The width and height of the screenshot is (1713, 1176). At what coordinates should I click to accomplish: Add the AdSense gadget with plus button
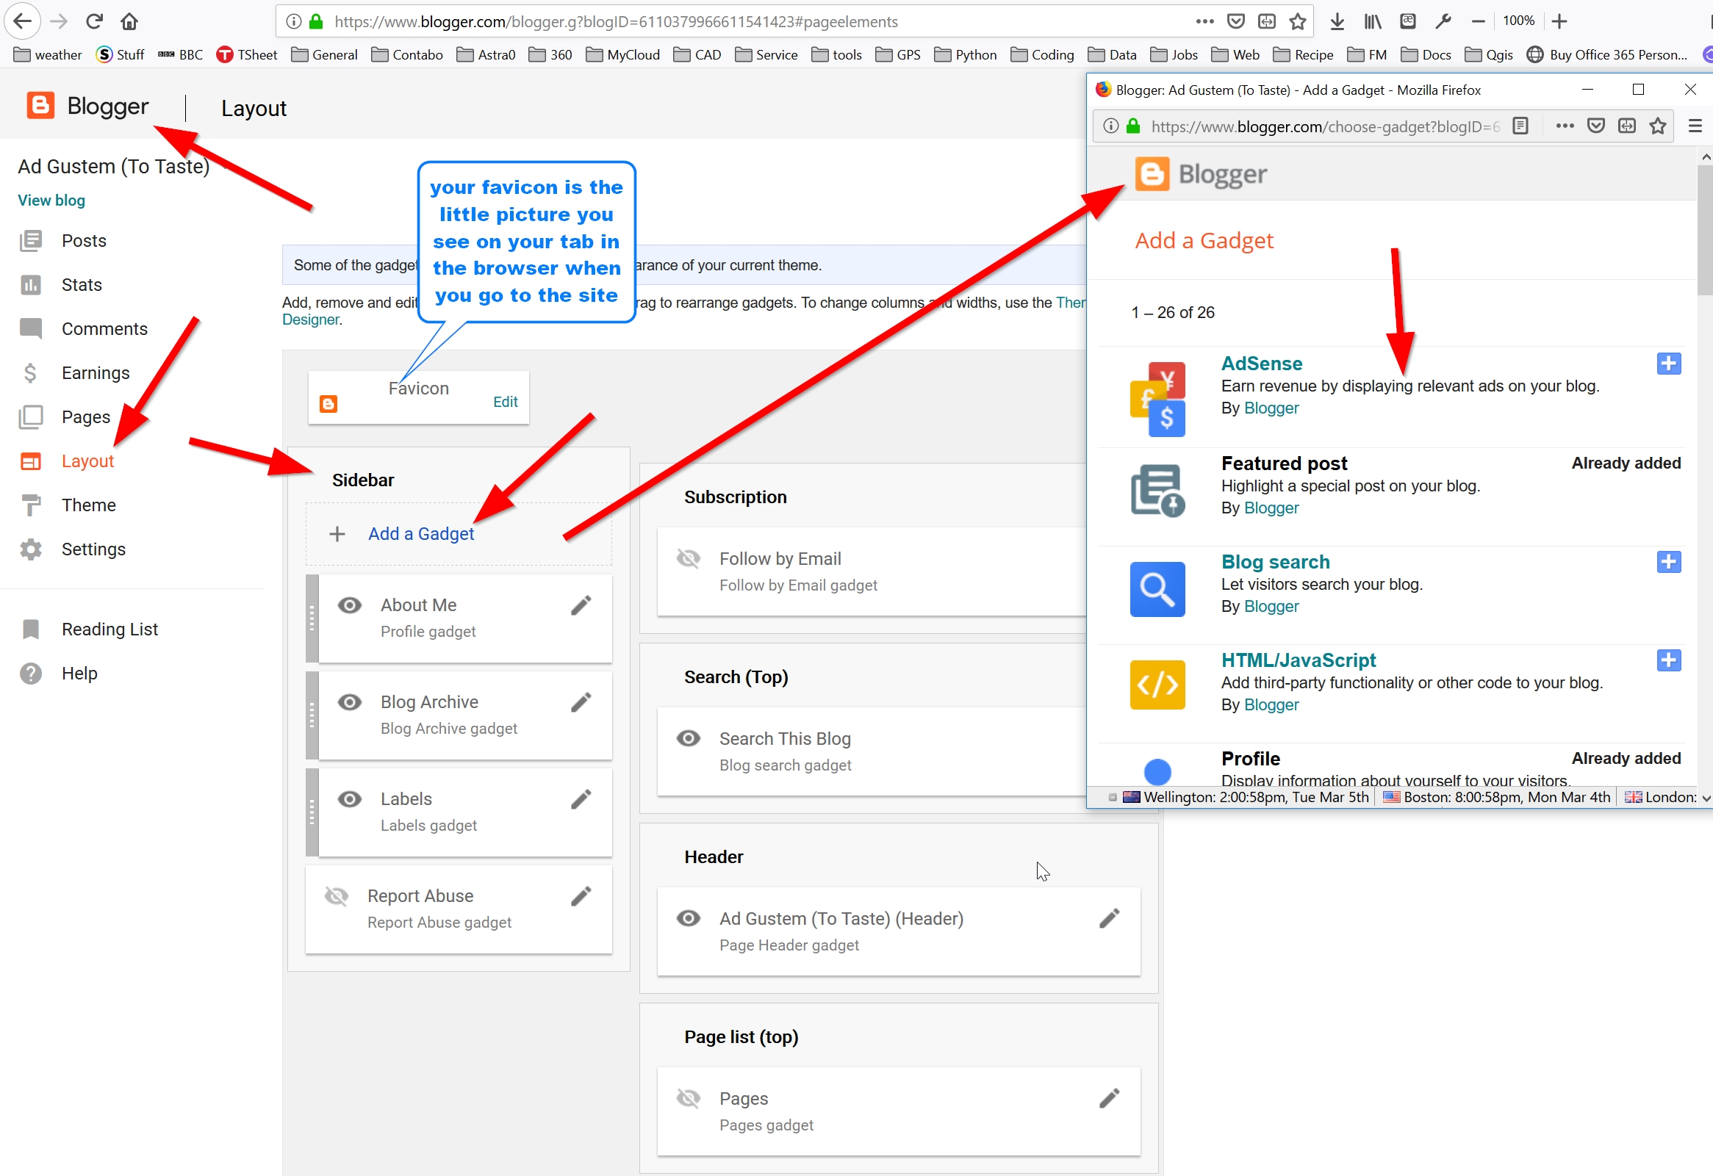(1669, 364)
